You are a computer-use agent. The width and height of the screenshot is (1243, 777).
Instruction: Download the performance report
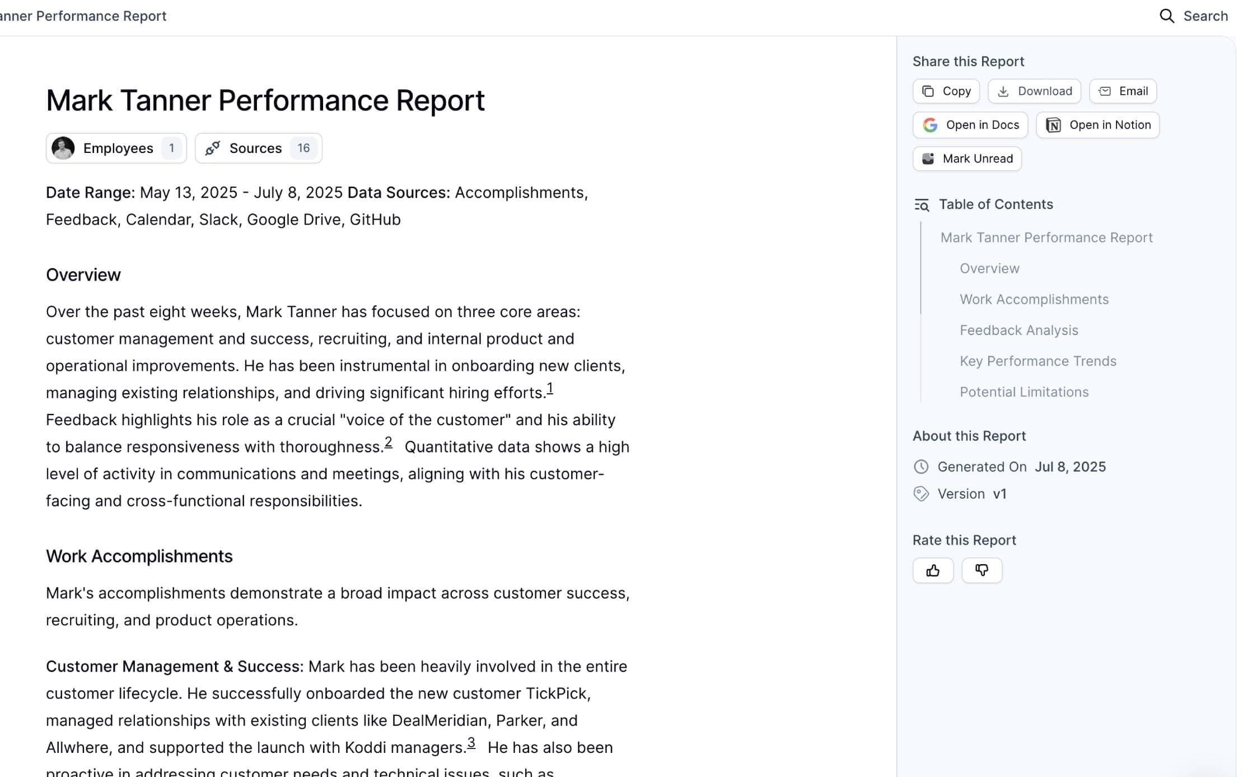[x=1034, y=91]
